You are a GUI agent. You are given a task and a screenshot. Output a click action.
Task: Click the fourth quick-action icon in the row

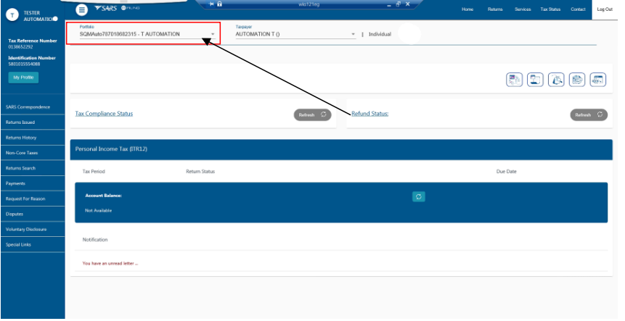point(577,80)
